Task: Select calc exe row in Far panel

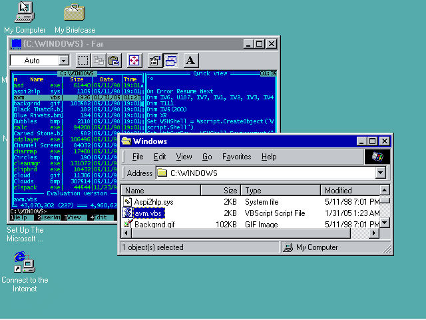Action: [77, 127]
